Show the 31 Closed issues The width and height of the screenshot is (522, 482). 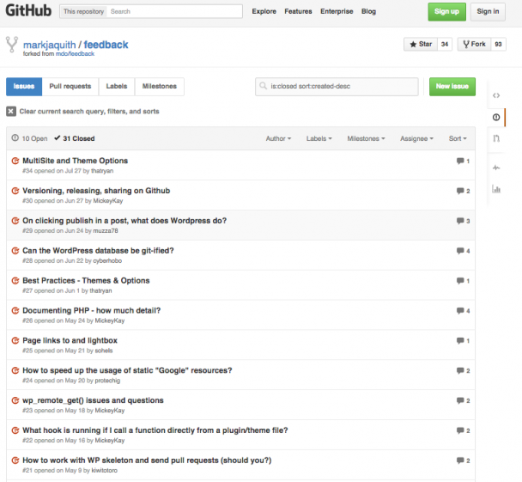coord(75,138)
